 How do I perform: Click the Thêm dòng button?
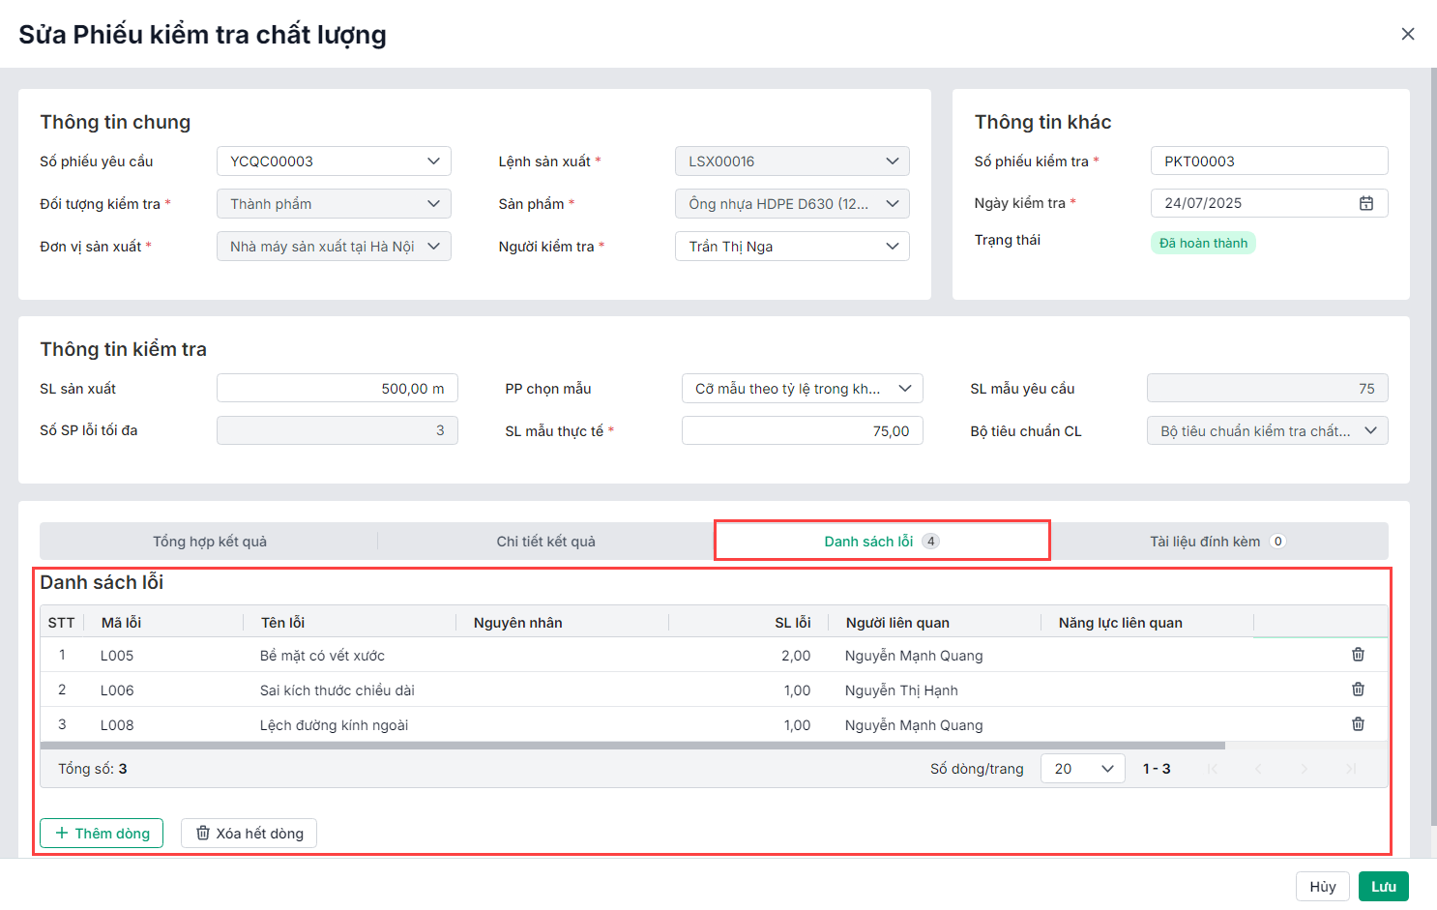[102, 834]
